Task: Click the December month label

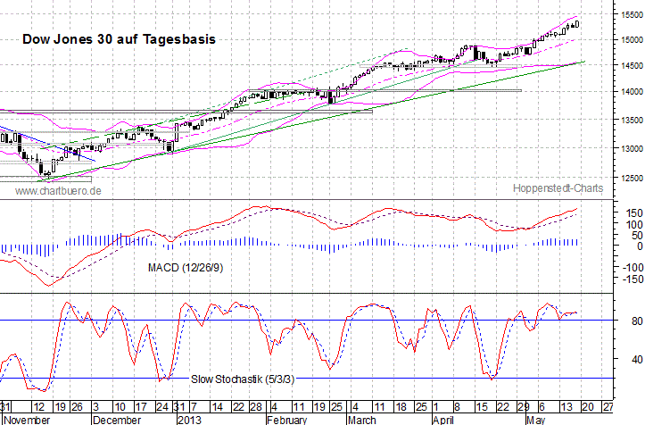Action: (117, 420)
